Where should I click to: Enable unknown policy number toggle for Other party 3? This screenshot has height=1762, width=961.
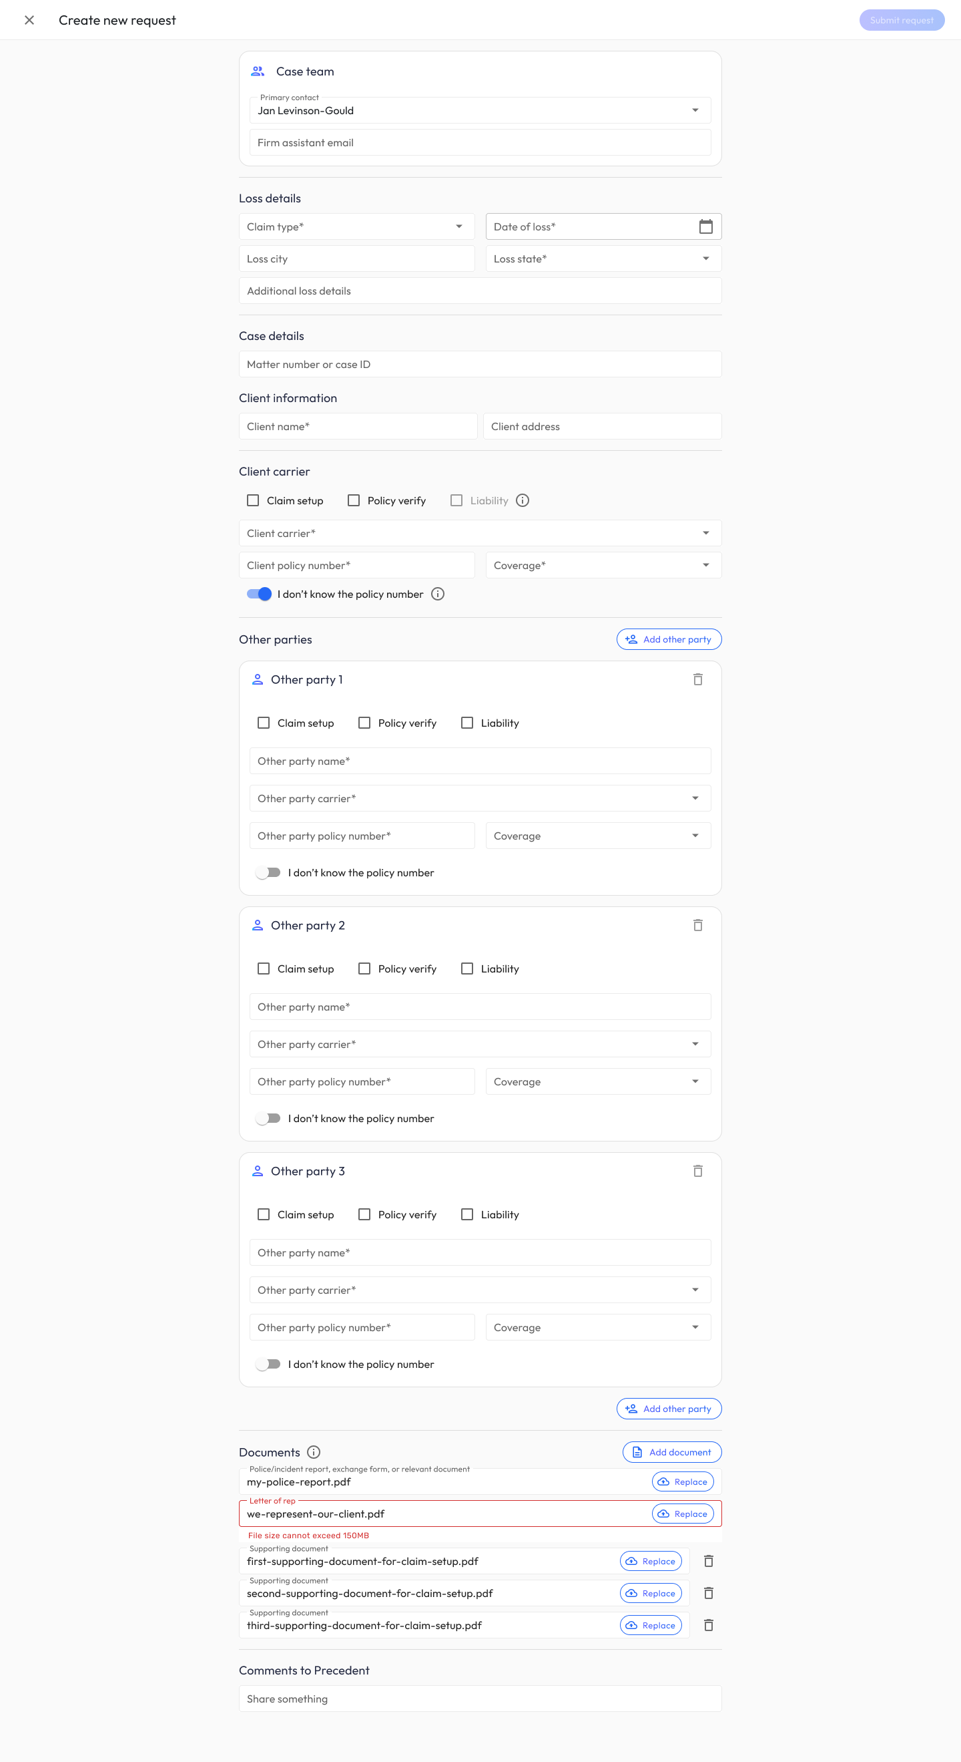tap(268, 1364)
